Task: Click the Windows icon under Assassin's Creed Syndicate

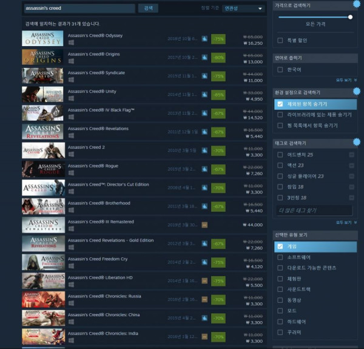Action: click(x=71, y=80)
